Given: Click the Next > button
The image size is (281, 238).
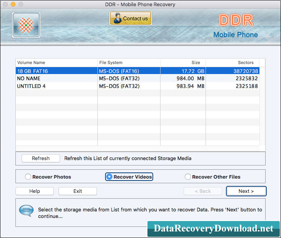Looking at the screenshot, I should point(246,191).
